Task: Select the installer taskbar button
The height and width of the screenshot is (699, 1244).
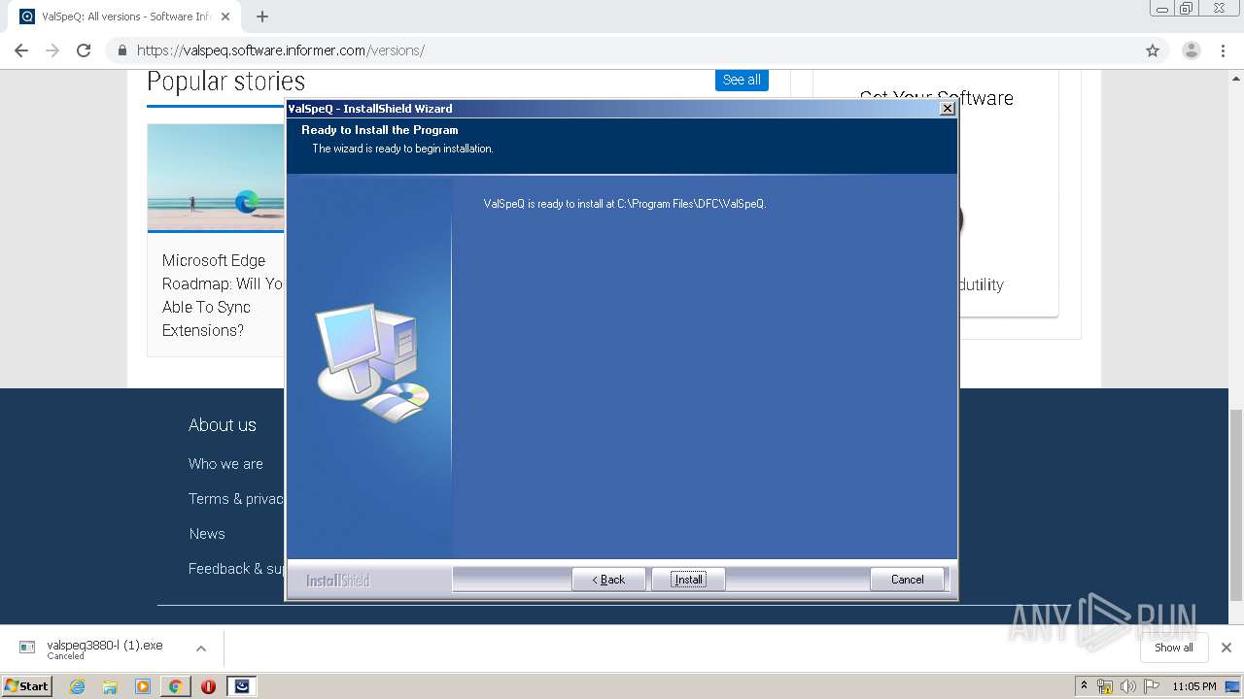Action: tap(242, 686)
